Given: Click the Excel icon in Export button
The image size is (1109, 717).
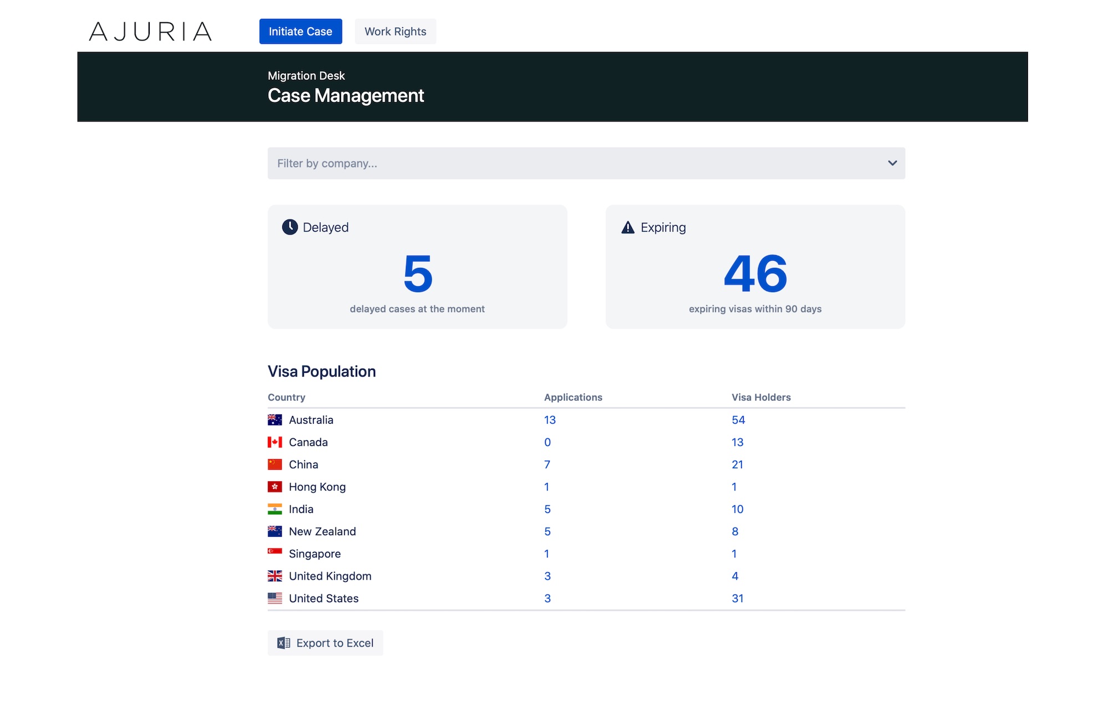Looking at the screenshot, I should (x=283, y=643).
